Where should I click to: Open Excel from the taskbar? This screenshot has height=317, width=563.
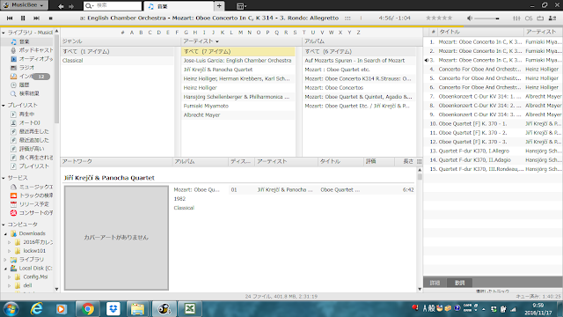[190, 309]
